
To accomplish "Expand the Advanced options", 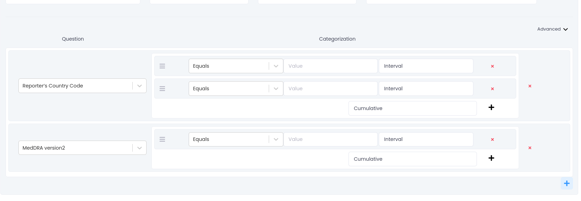I will pos(552,29).
